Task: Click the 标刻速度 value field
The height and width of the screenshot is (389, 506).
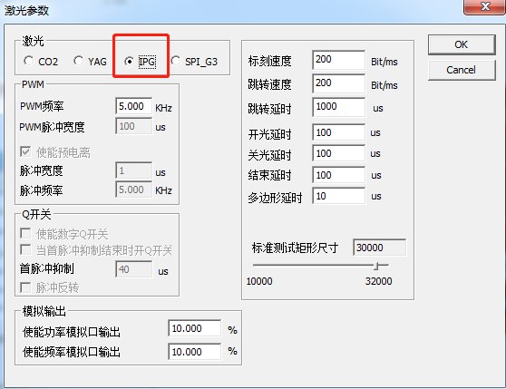Action: click(338, 60)
